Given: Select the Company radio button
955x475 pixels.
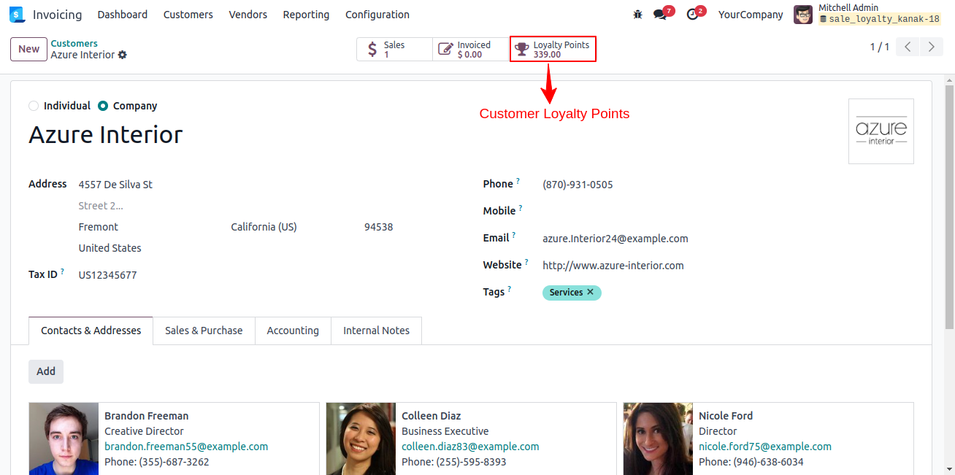Looking at the screenshot, I should pos(103,106).
